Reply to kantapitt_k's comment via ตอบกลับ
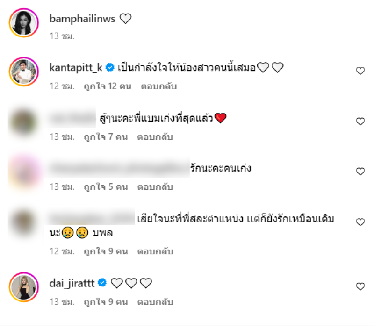 click(x=159, y=86)
